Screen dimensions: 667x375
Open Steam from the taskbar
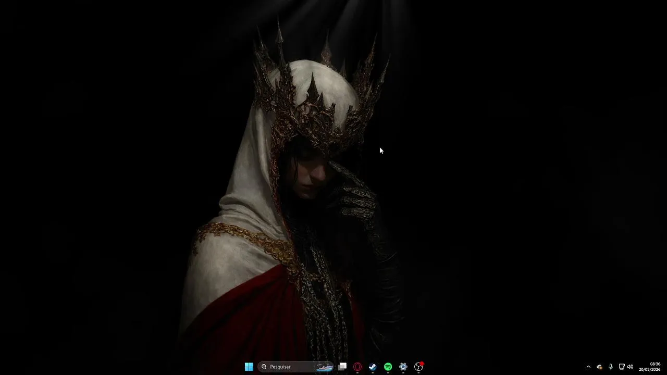click(373, 367)
